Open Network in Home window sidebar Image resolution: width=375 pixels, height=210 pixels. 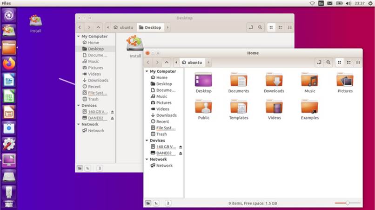tap(161, 165)
